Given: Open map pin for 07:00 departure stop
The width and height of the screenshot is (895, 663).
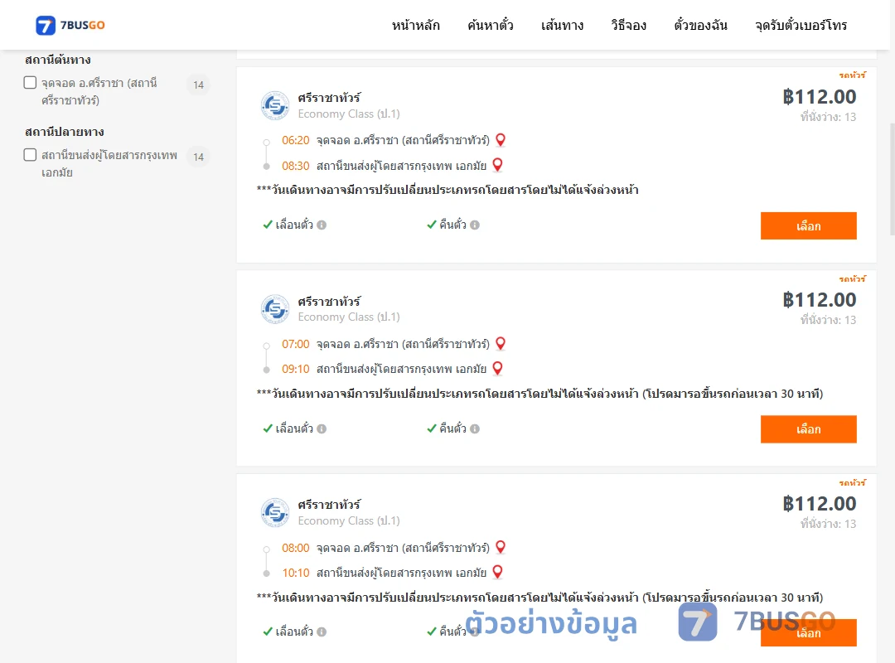Looking at the screenshot, I should point(501,343).
